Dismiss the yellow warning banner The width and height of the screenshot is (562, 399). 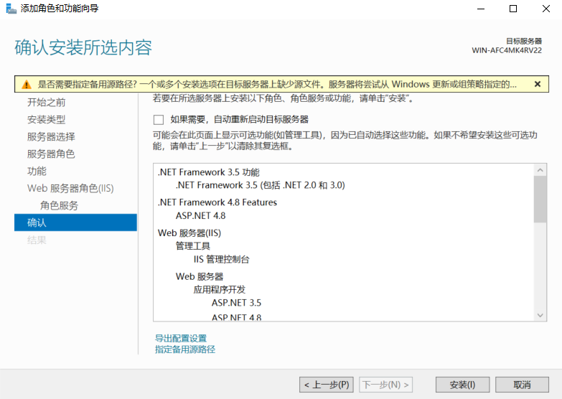tap(537, 84)
